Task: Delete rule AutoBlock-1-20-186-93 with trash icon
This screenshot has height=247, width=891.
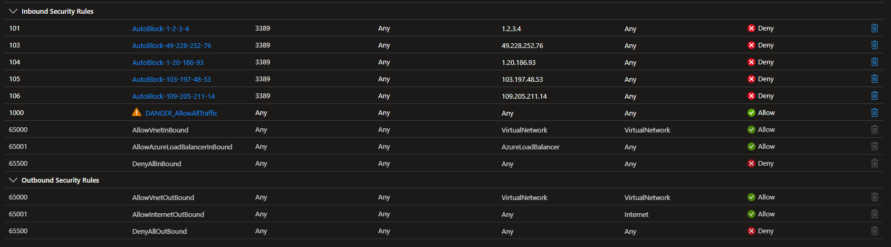Action: pyautogui.click(x=874, y=62)
